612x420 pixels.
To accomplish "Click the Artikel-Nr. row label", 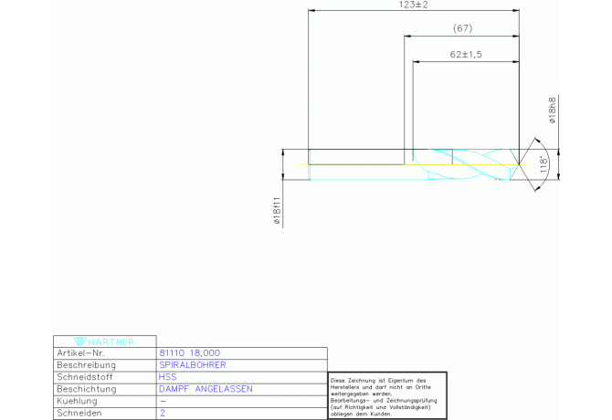I will (x=81, y=352).
